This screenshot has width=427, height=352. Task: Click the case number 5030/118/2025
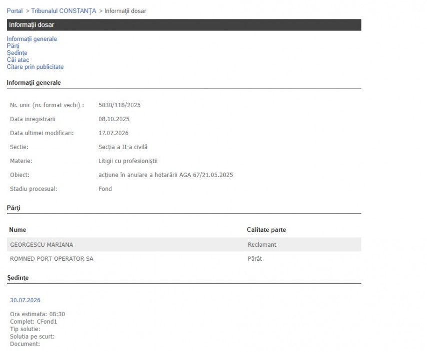coord(119,105)
